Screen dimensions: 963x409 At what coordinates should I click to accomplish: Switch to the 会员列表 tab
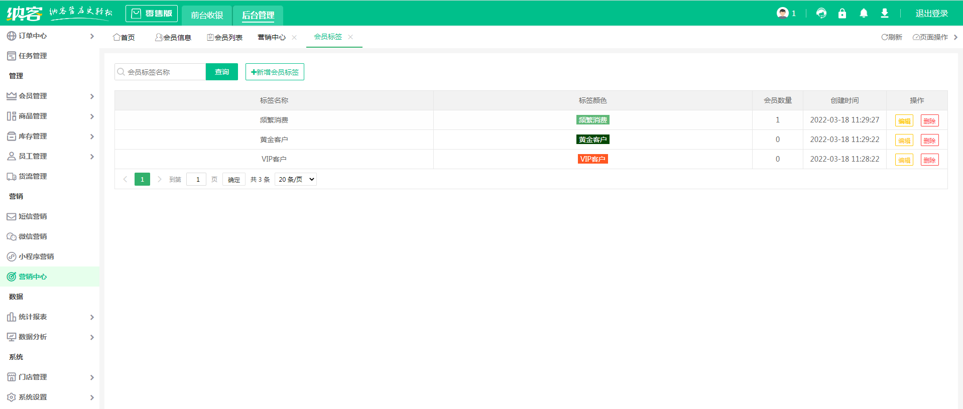pyautogui.click(x=225, y=38)
